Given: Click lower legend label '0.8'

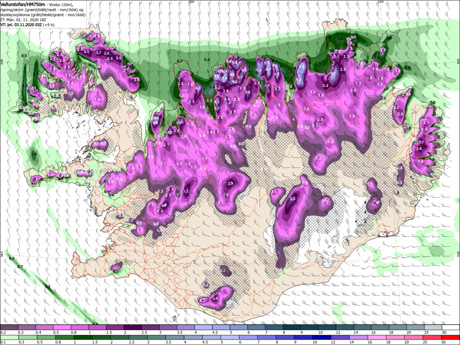Looking at the screenshot, I should click(x=58, y=342).
